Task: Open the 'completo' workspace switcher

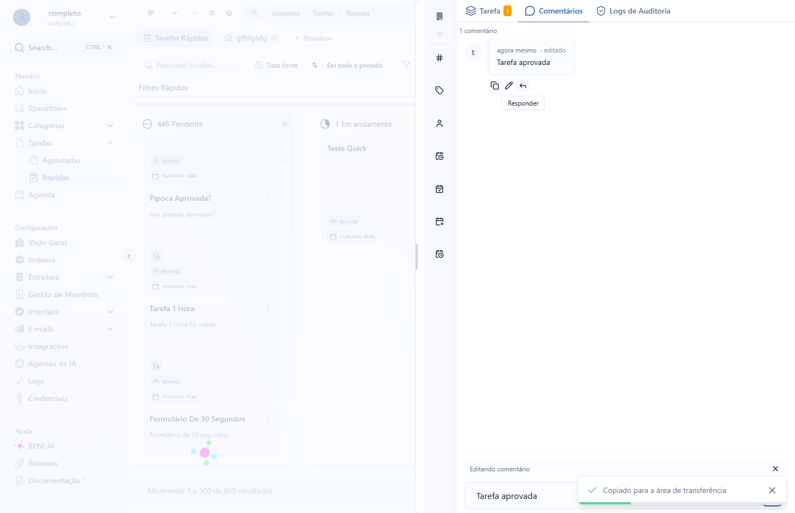Action: pos(64,17)
